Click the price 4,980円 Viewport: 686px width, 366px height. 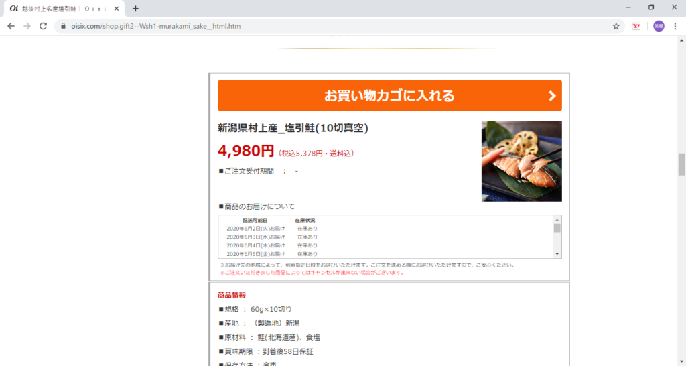point(246,151)
